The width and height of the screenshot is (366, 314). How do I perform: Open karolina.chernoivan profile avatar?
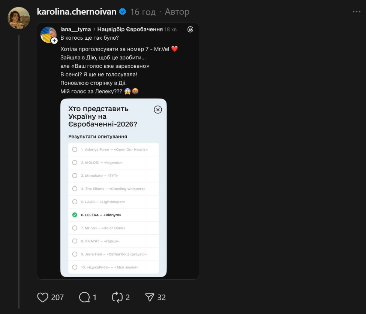pyautogui.click(x=19, y=18)
